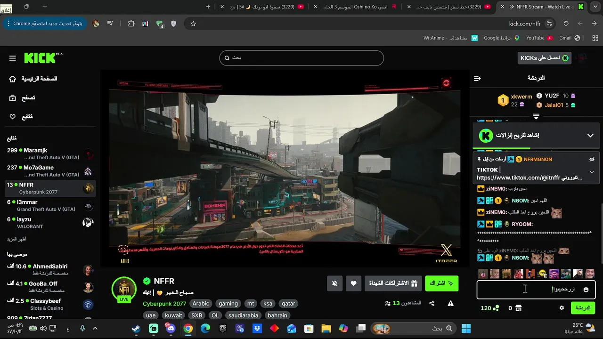The height and width of the screenshot is (339, 603).
Task: Open Mo7aGame channel in followed list
Action: pyautogui.click(x=50, y=171)
